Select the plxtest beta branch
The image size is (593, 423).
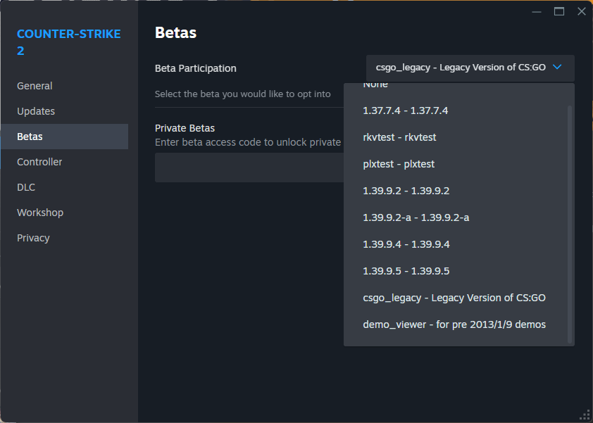[399, 164]
